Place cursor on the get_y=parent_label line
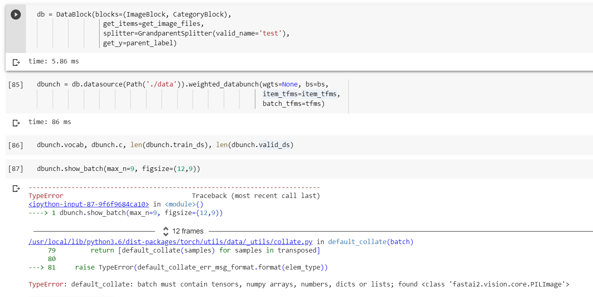Image resolution: width=593 pixels, height=297 pixels. pyautogui.click(x=140, y=43)
